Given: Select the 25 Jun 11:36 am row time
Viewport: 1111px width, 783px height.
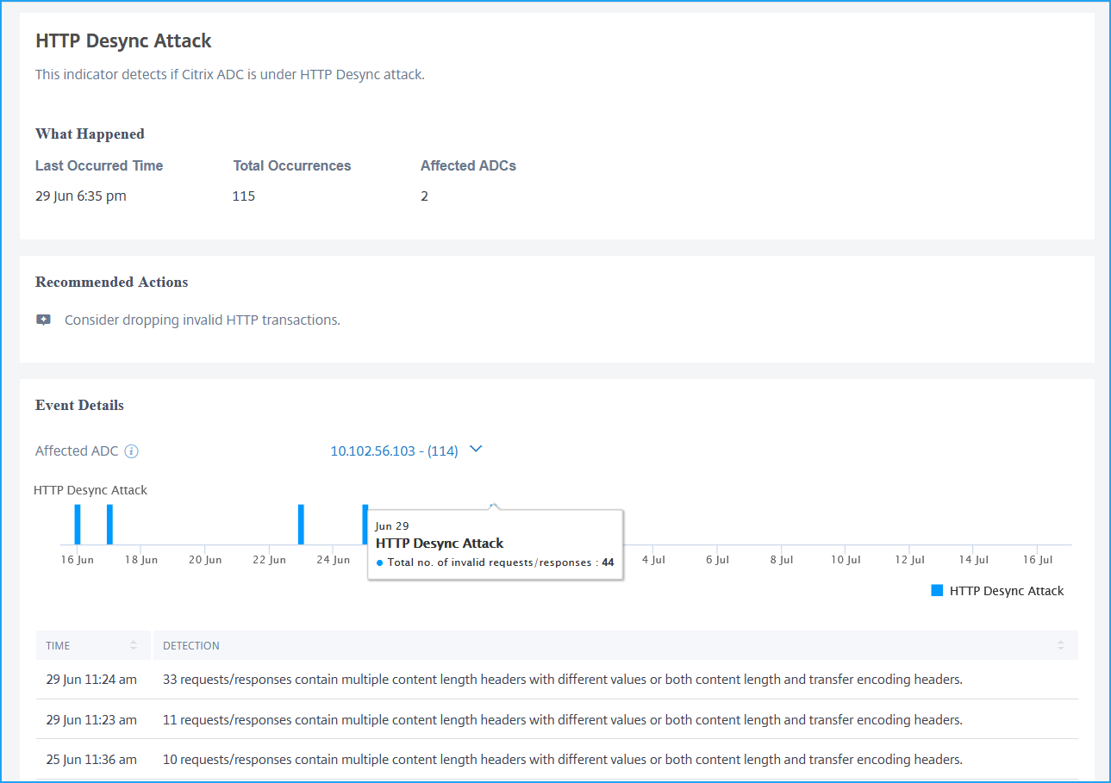Looking at the screenshot, I should 91,760.
